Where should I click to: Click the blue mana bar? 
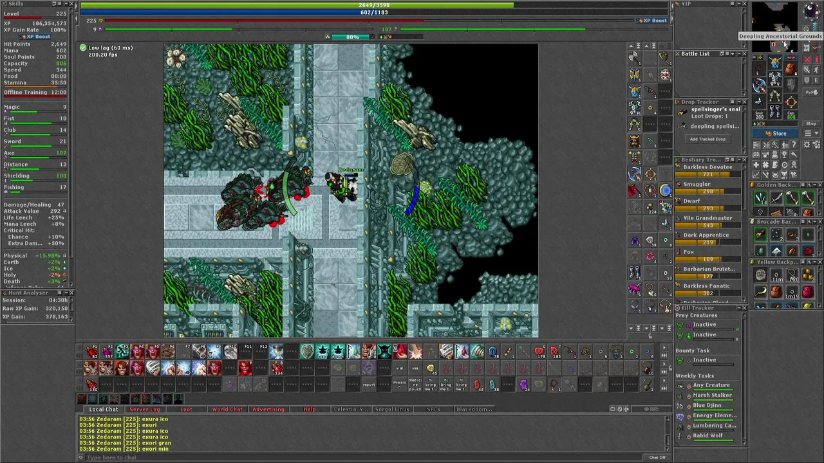point(374,12)
